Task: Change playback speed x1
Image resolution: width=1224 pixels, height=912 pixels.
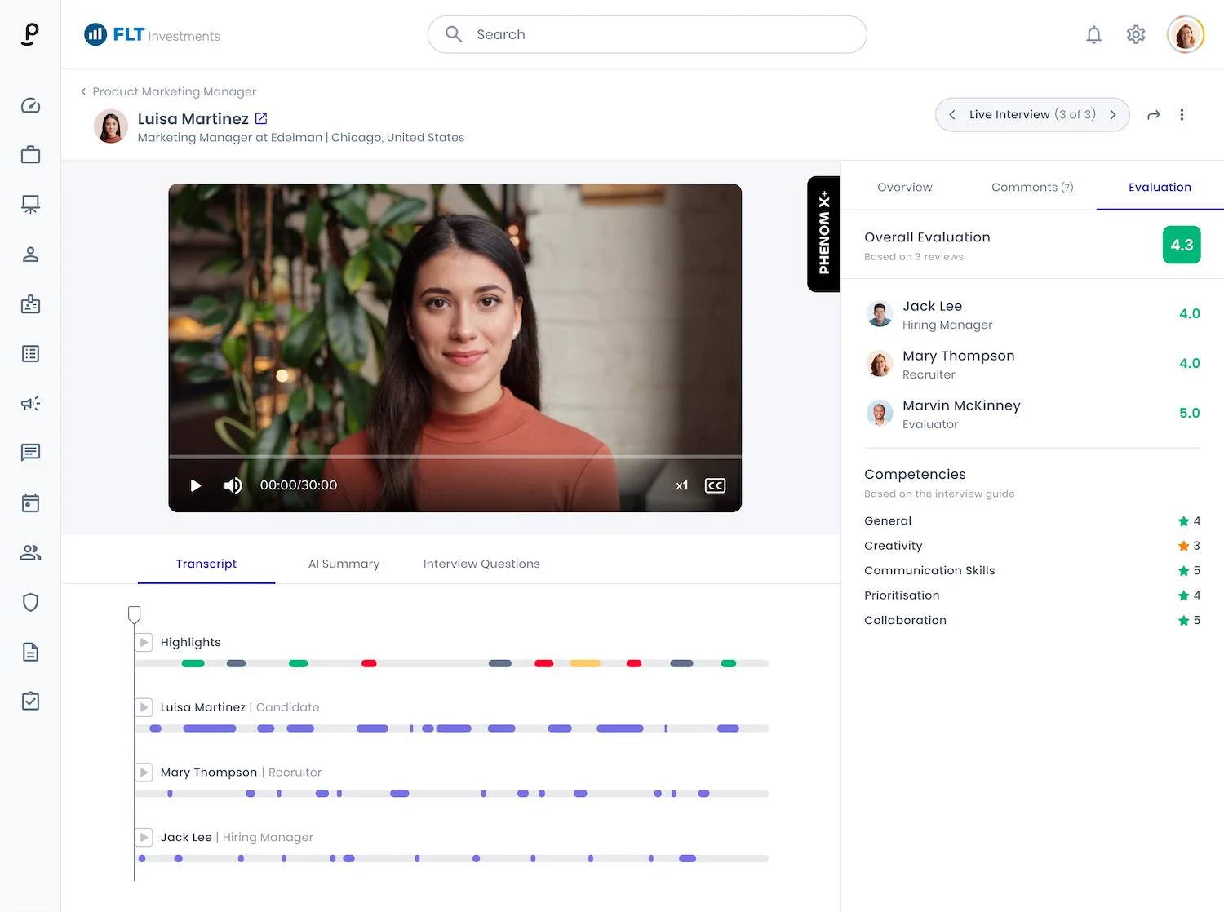Action: click(682, 485)
